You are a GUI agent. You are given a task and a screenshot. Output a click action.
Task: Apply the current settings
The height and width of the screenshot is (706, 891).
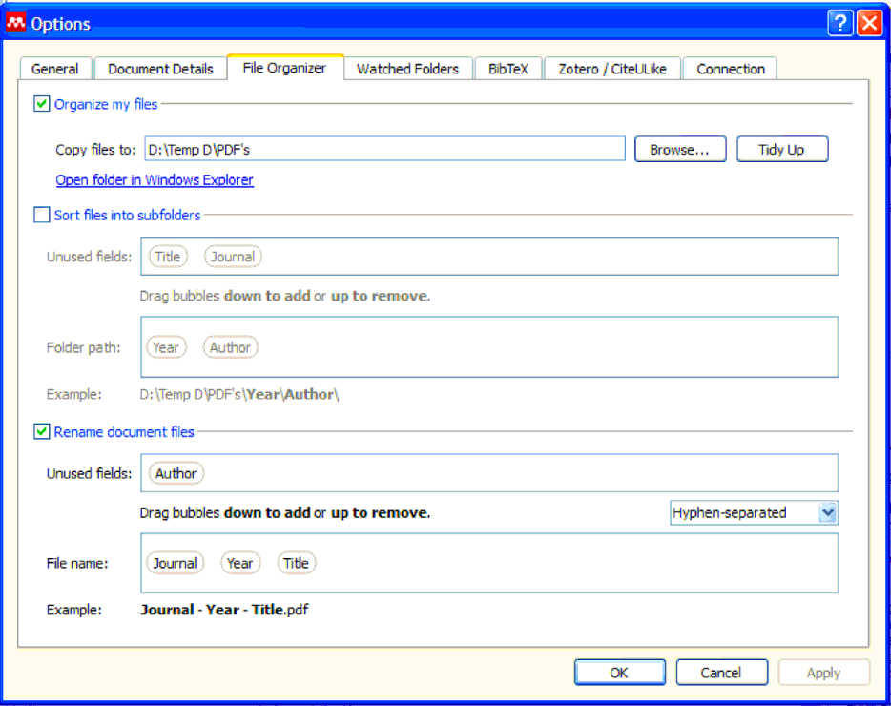823,672
